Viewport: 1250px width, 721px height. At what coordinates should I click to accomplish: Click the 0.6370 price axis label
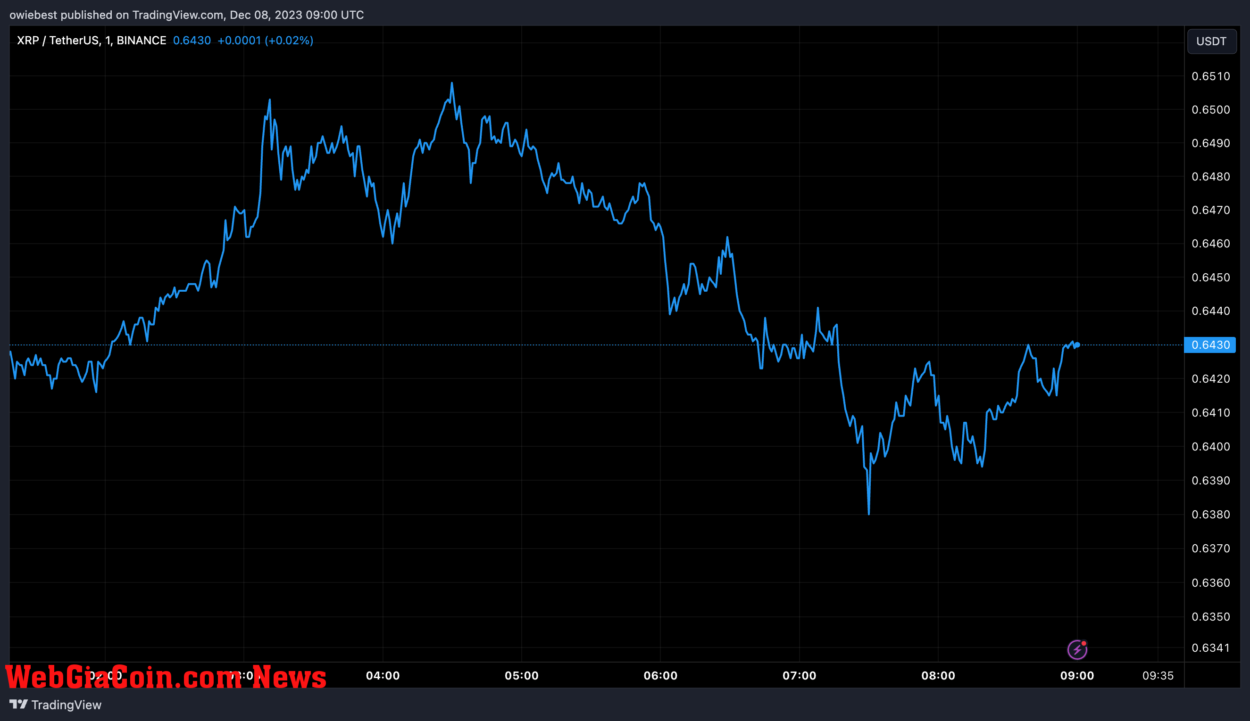(1210, 549)
